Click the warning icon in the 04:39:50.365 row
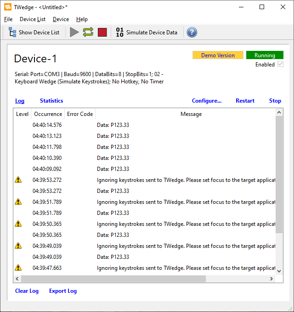This screenshot has height=312, width=294. point(18,224)
